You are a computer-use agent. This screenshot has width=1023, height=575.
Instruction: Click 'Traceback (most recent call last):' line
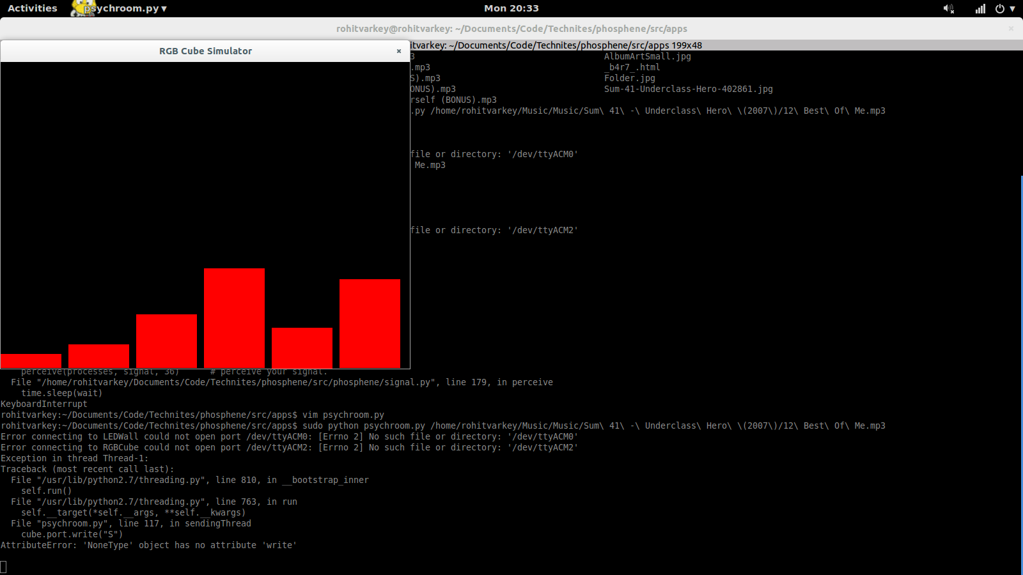(87, 469)
